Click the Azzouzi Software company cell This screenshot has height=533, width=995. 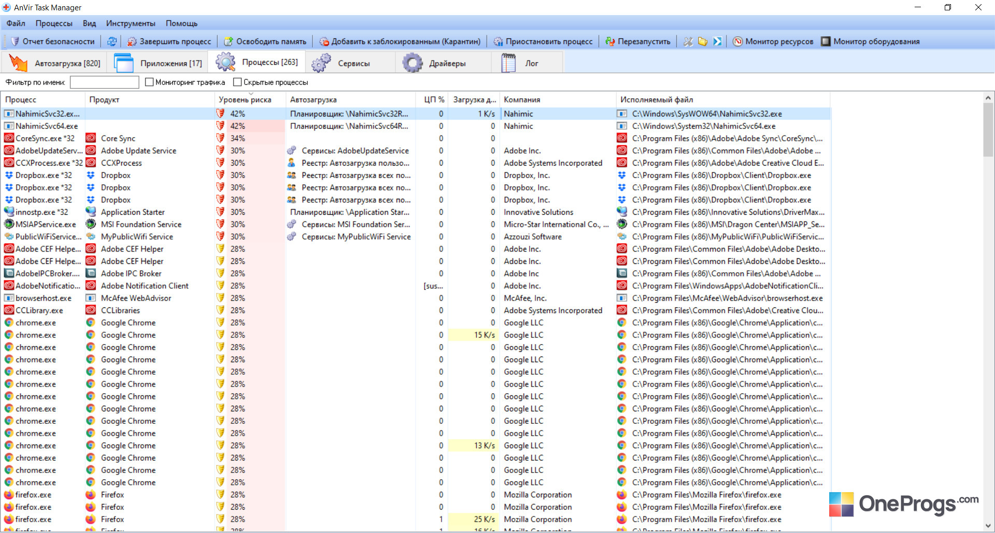click(533, 236)
